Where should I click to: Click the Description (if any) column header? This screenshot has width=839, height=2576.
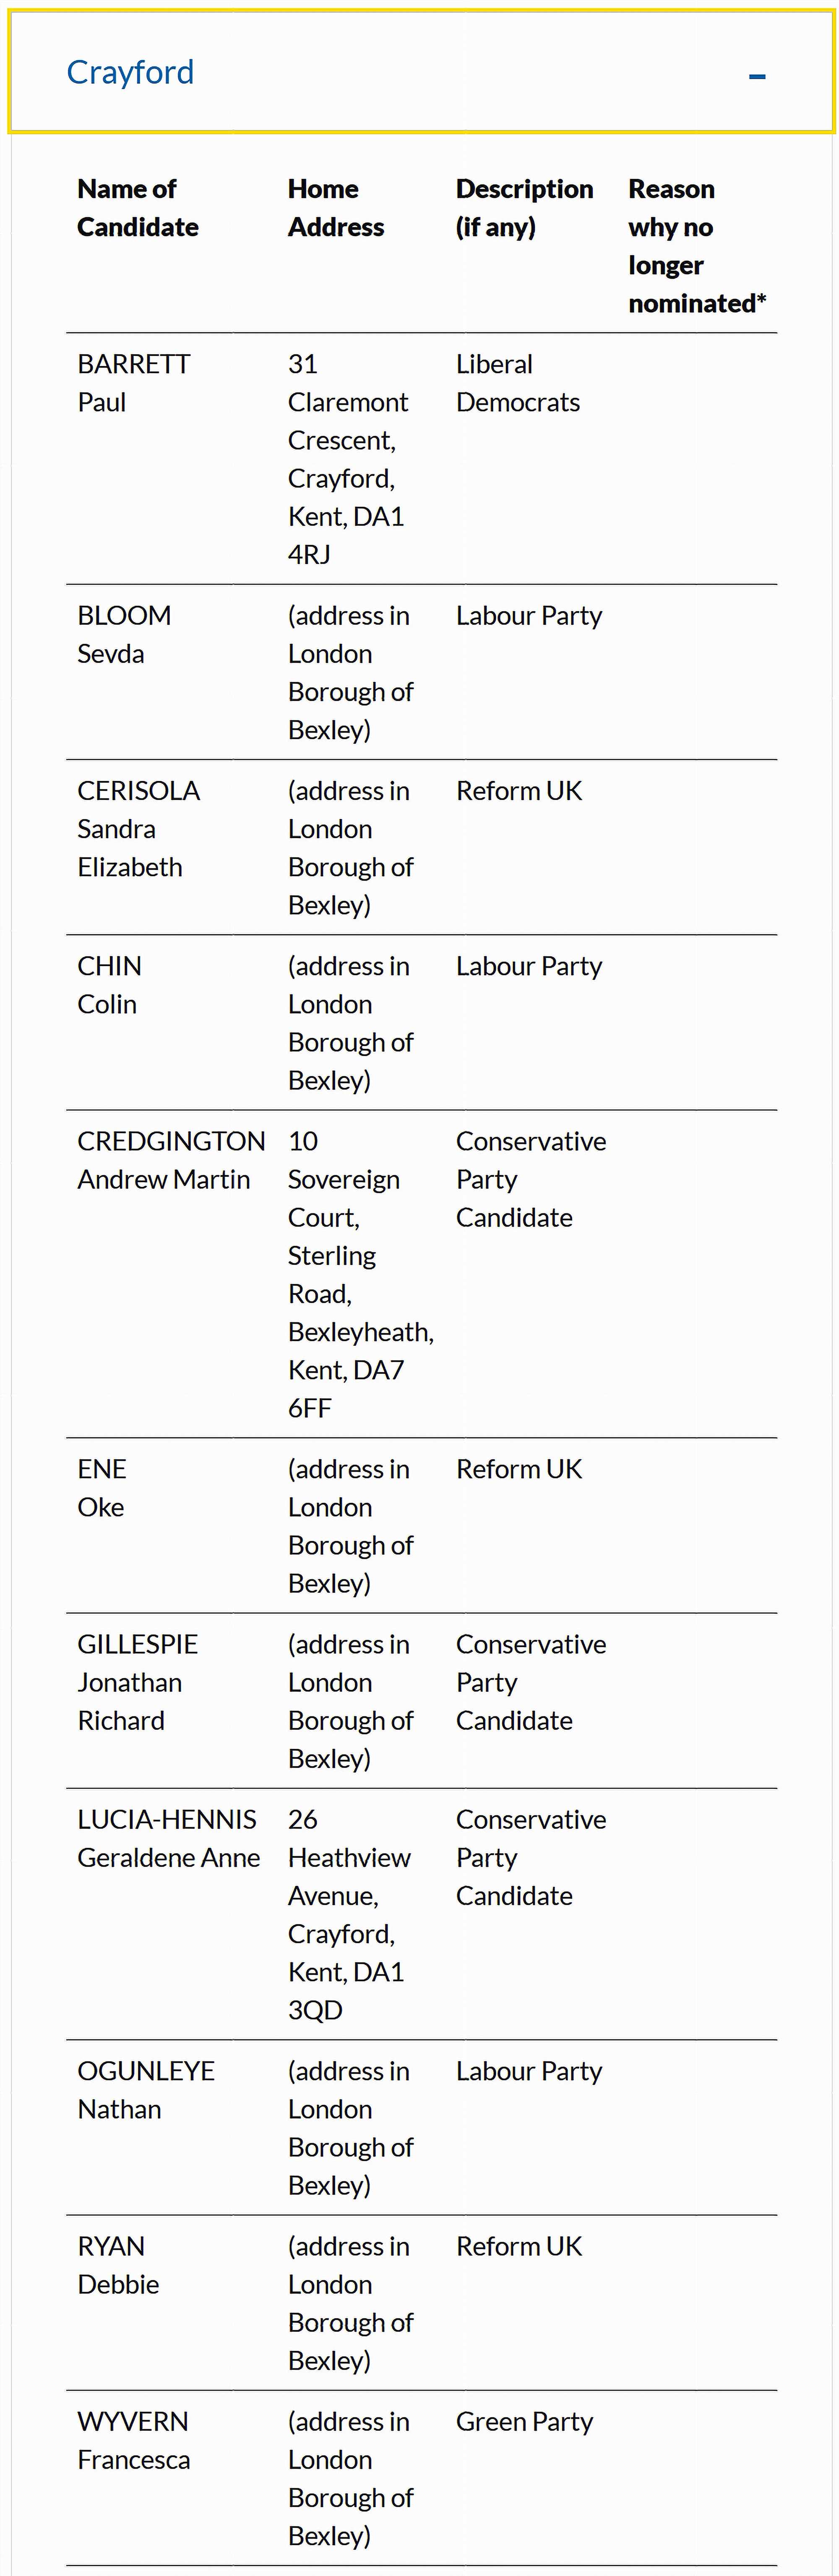click(524, 208)
